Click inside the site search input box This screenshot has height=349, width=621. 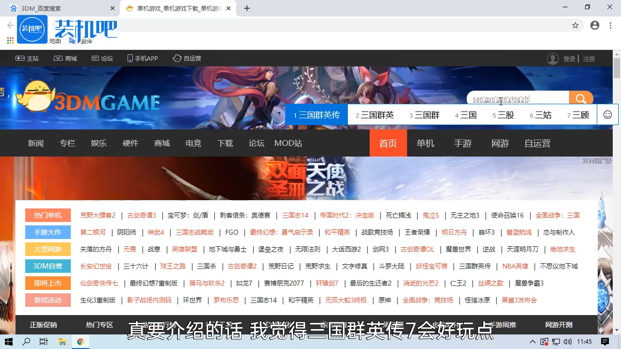(x=514, y=98)
